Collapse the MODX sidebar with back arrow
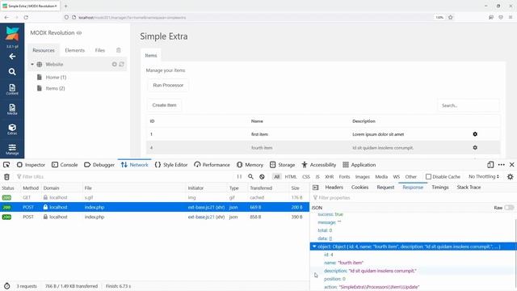Viewport: 517px width, 291px height. (12, 57)
